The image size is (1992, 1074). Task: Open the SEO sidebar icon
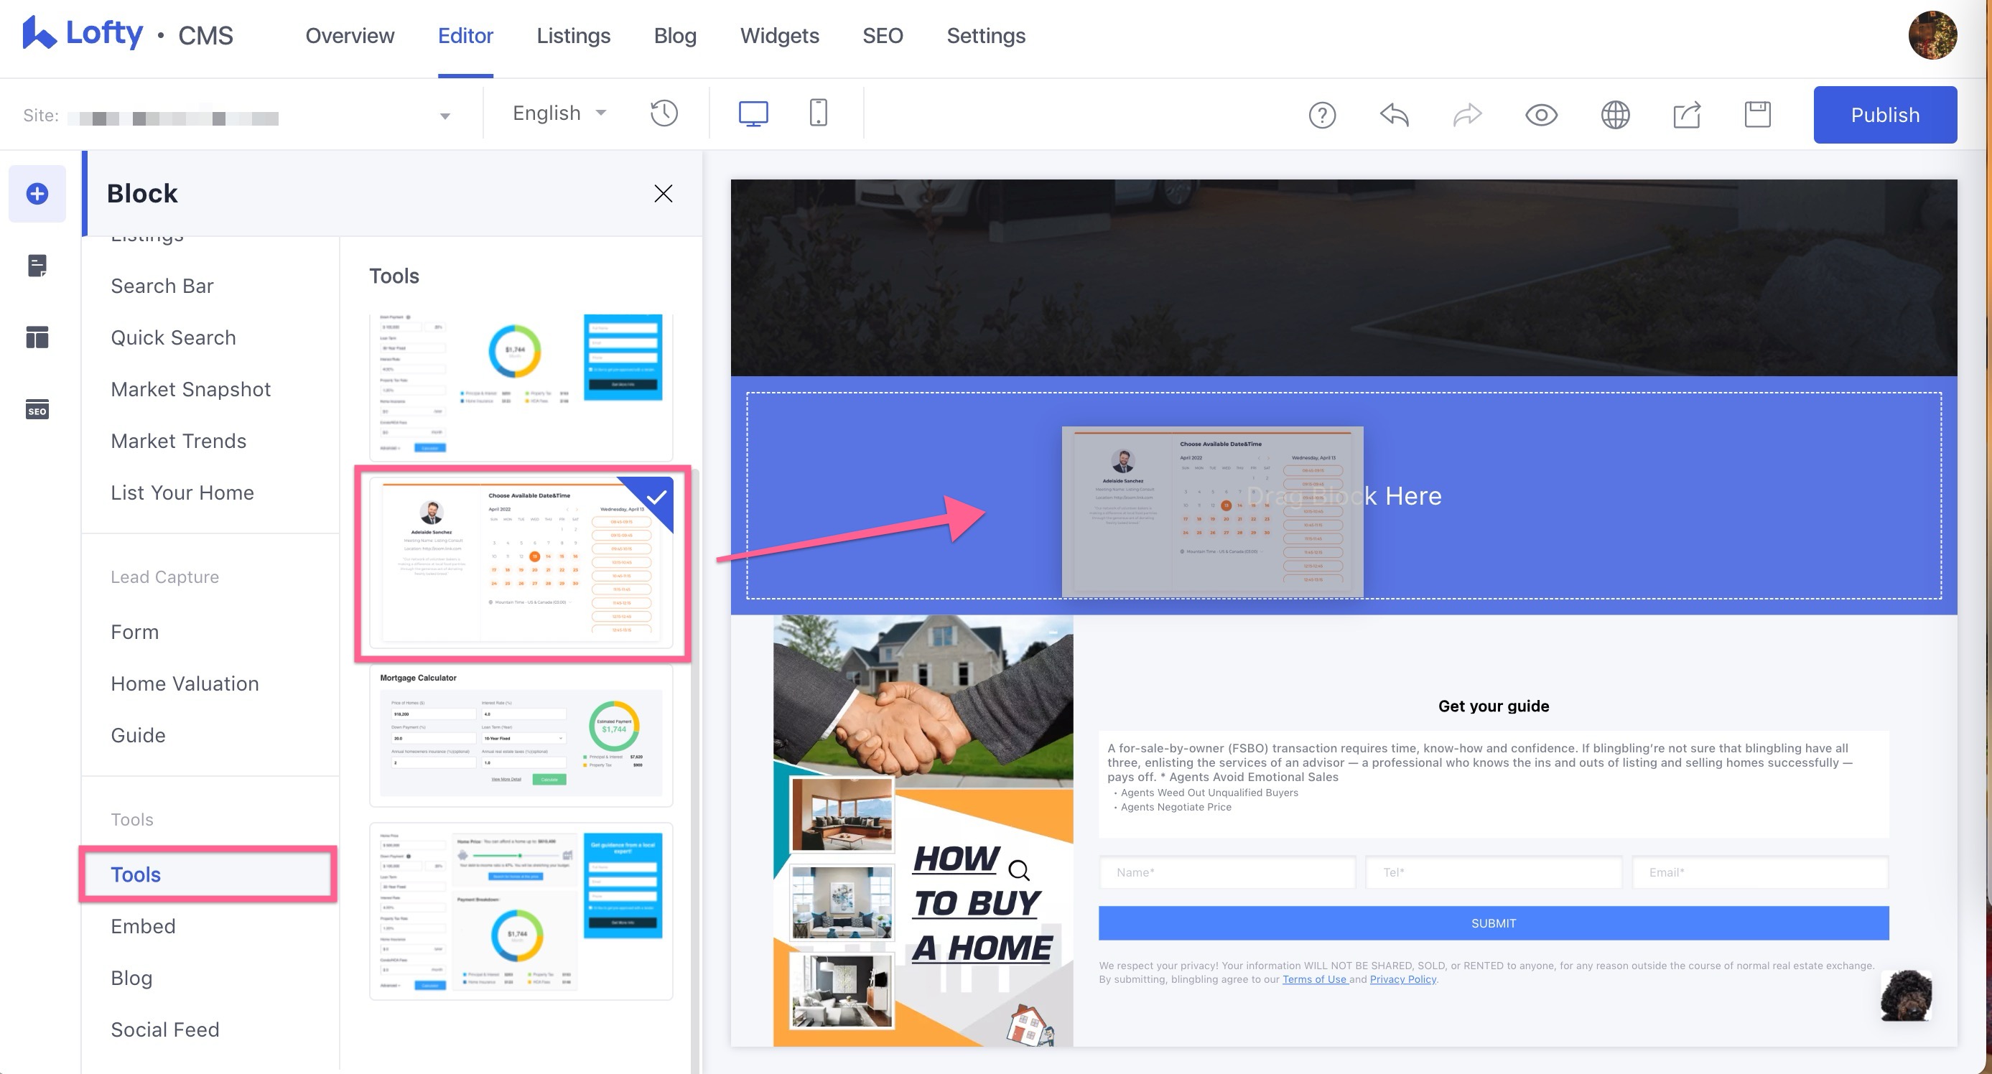click(37, 409)
